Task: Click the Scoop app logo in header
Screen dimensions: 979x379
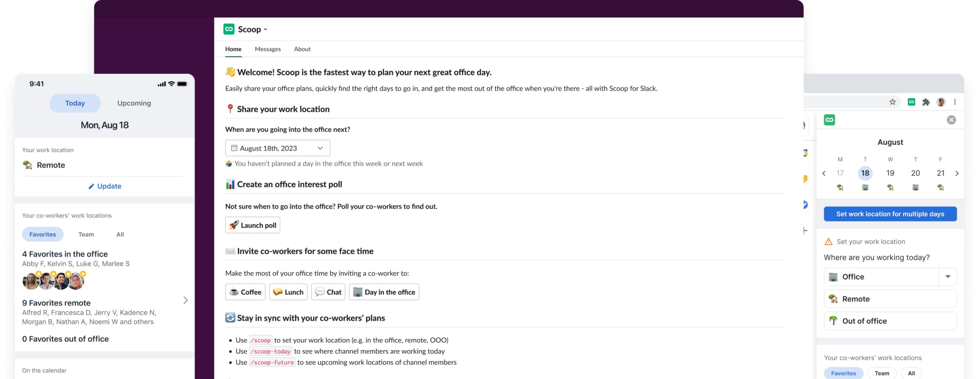Action: click(229, 29)
